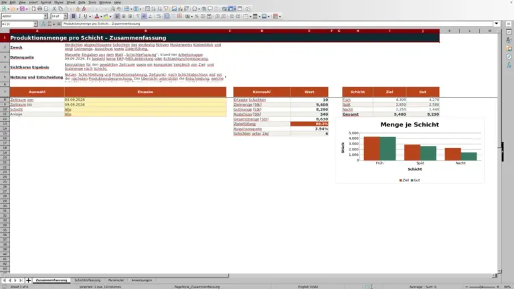Click the Früh shift link
Viewport: 514px width, 289px height.
point(347,100)
